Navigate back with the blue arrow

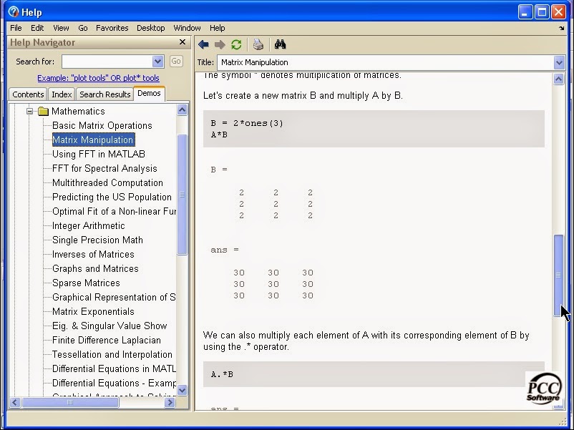coord(204,44)
